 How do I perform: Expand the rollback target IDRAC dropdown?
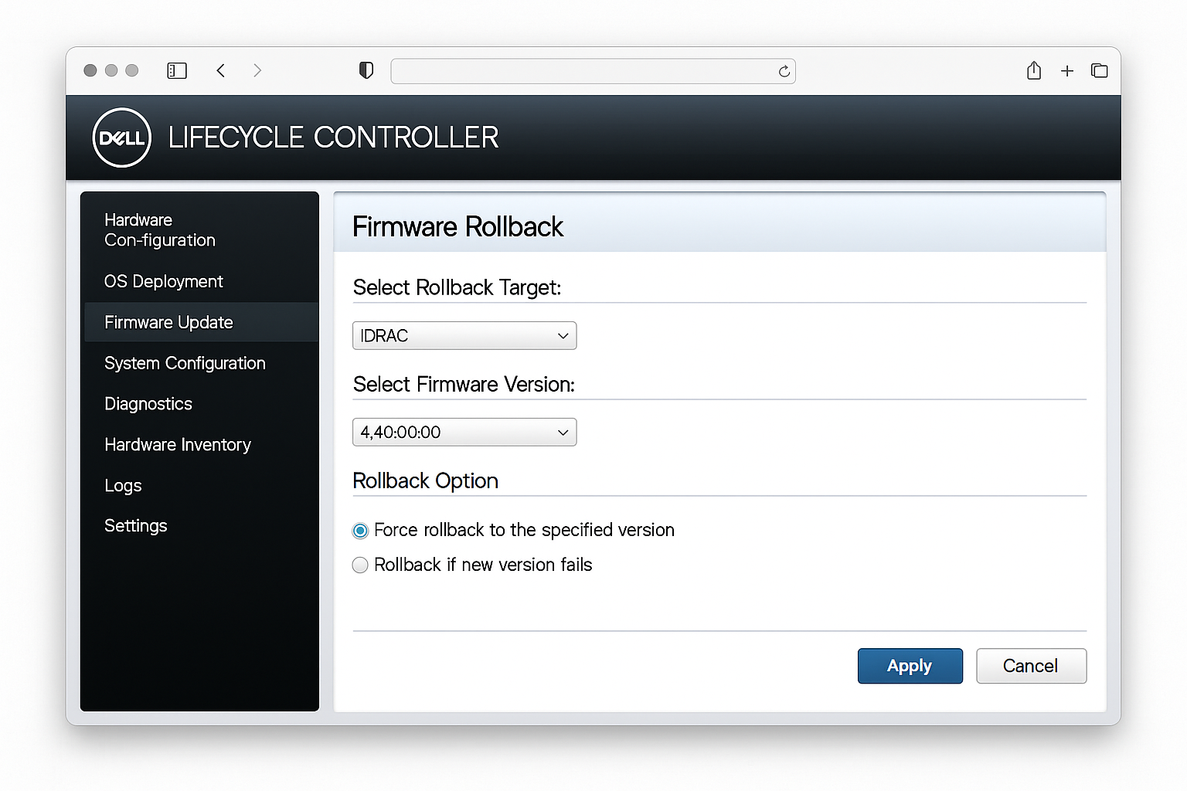(x=464, y=336)
